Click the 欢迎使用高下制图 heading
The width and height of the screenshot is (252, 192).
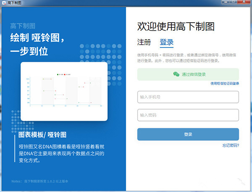(x=176, y=26)
